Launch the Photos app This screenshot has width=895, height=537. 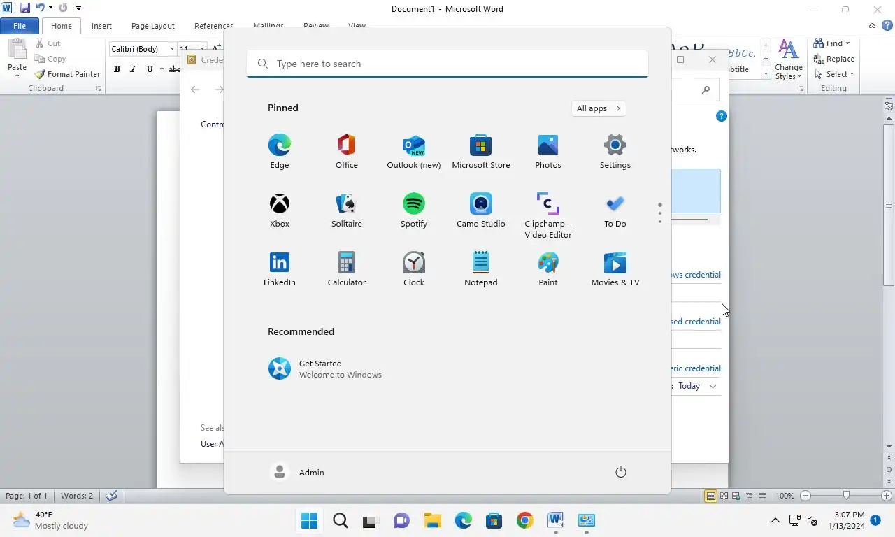pos(548,152)
